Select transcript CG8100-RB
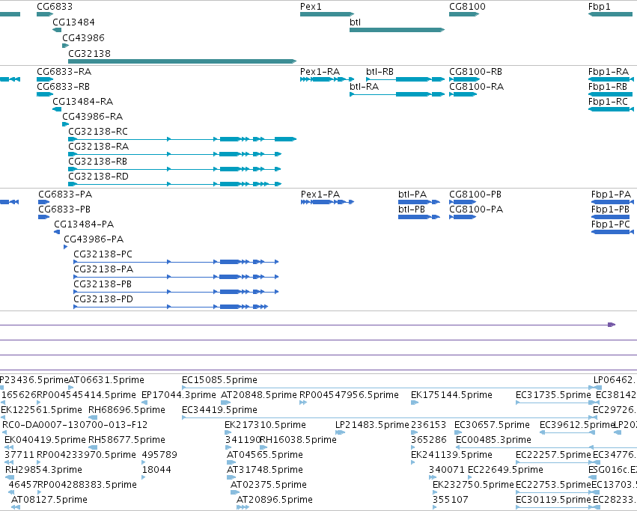The width and height of the screenshot is (637, 511). point(464,79)
